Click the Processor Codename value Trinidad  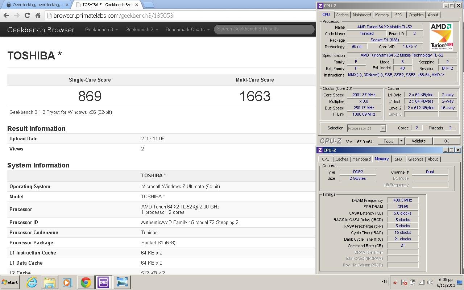(x=149, y=232)
